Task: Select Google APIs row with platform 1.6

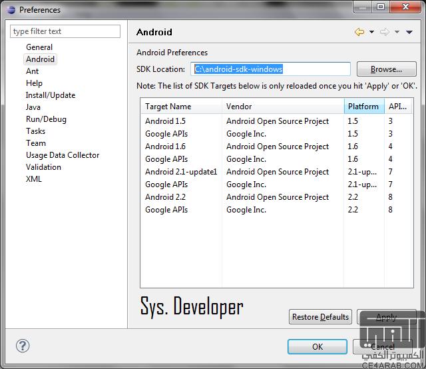Action: coord(277,159)
